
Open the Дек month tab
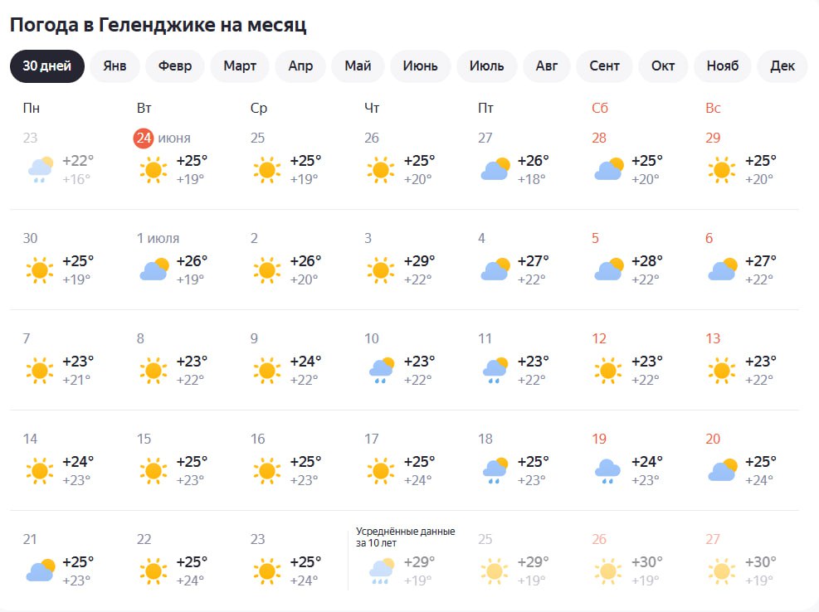782,66
